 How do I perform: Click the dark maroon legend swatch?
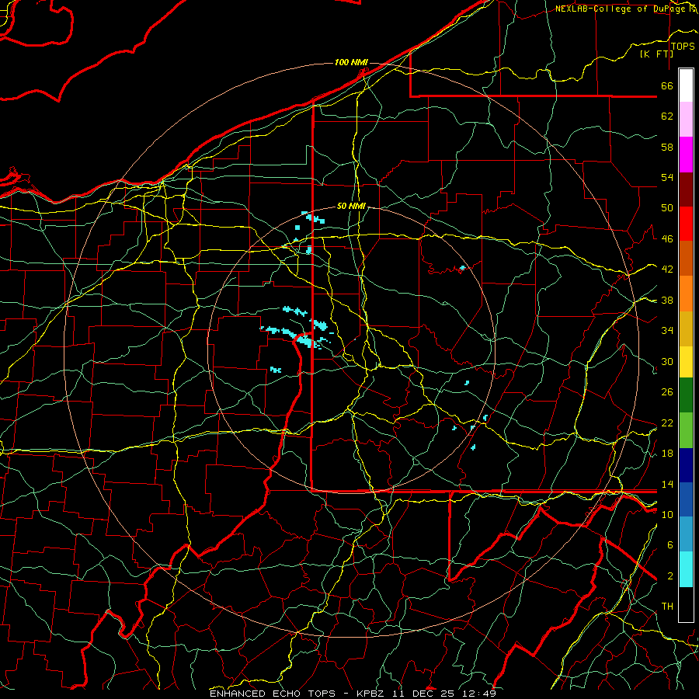tap(686, 190)
